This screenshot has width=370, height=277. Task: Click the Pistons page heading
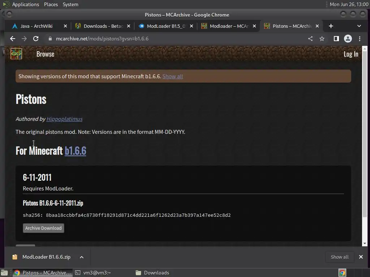pyautogui.click(x=31, y=99)
